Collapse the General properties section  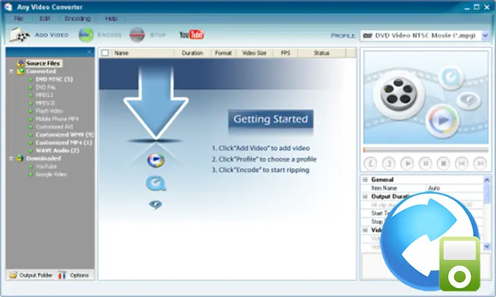coord(365,179)
